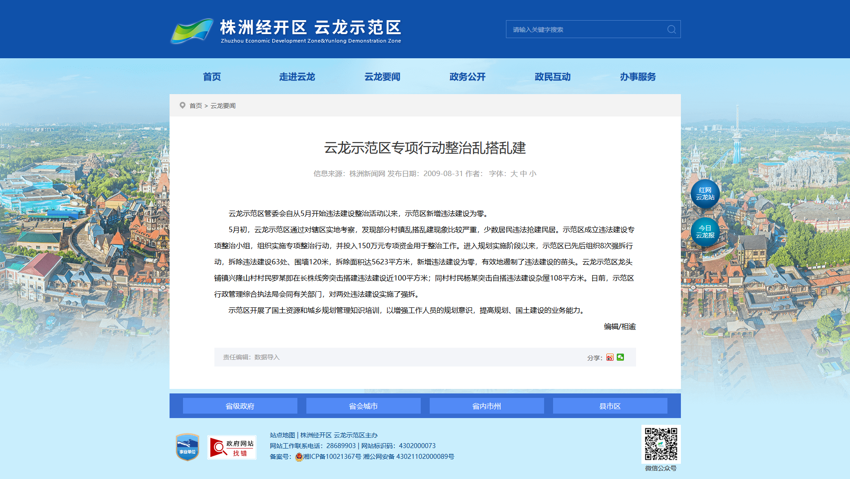Set font size to 大
The height and width of the screenshot is (479, 850).
514,174
